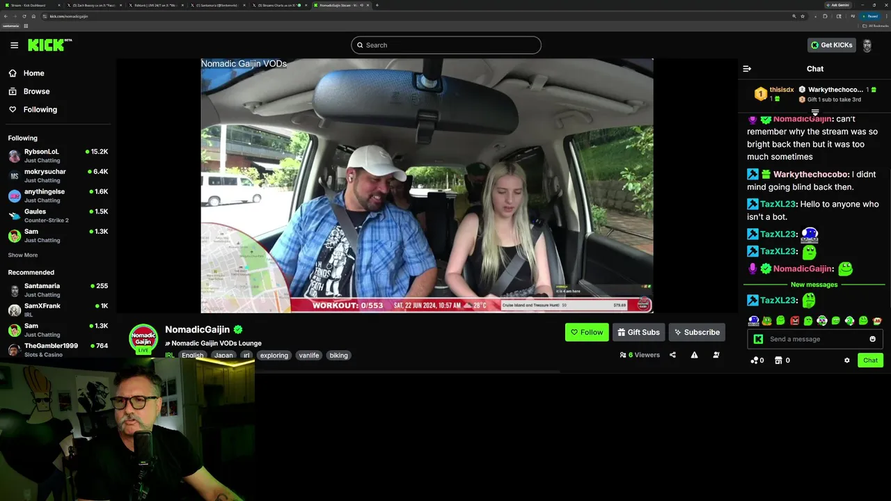Click the vanlife tag

(x=308, y=356)
